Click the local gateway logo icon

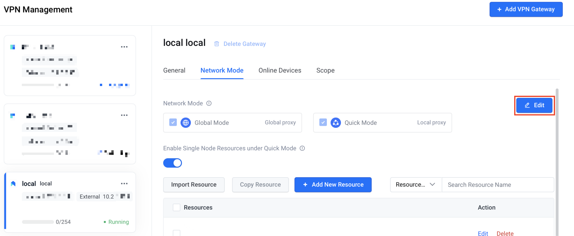point(13,184)
